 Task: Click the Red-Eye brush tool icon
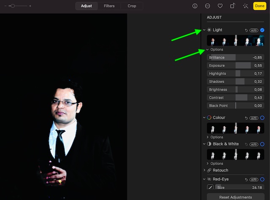tap(210, 187)
